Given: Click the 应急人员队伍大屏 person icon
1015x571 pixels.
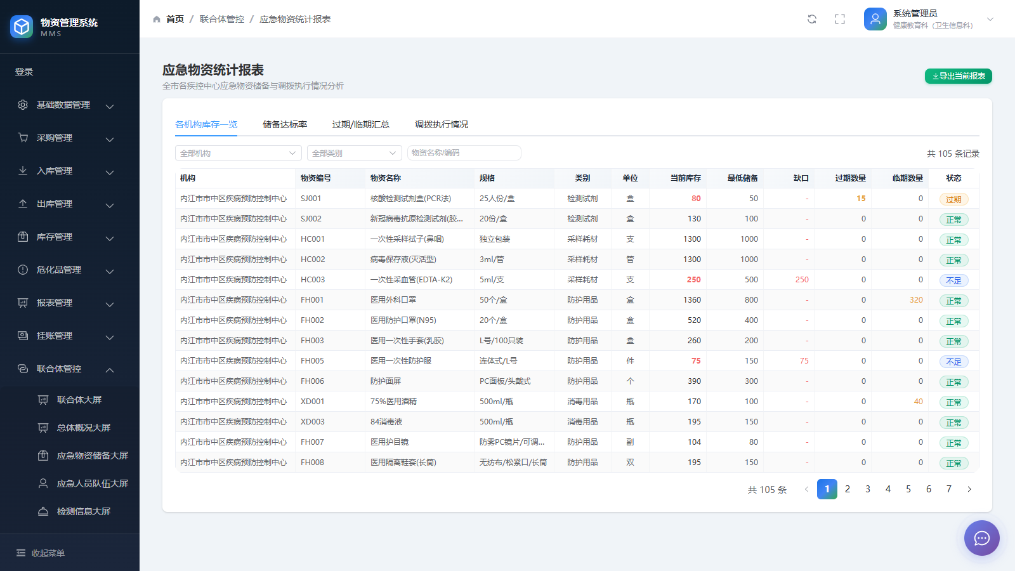Looking at the screenshot, I should pos(43,483).
